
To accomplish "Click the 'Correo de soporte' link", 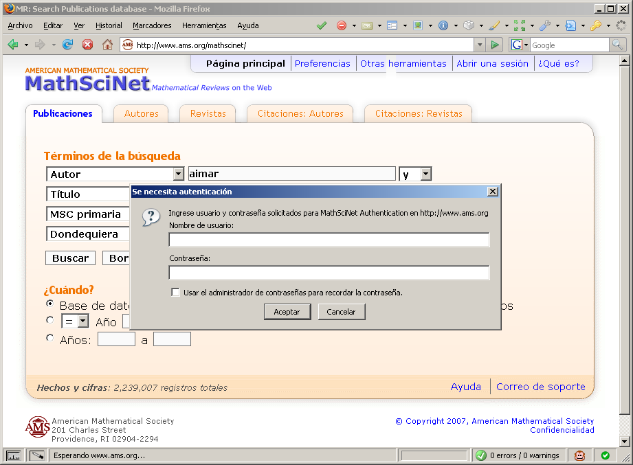I will point(540,387).
